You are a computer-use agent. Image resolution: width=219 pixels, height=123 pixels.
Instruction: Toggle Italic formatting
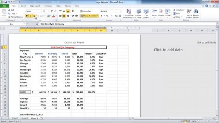click(30, 16)
